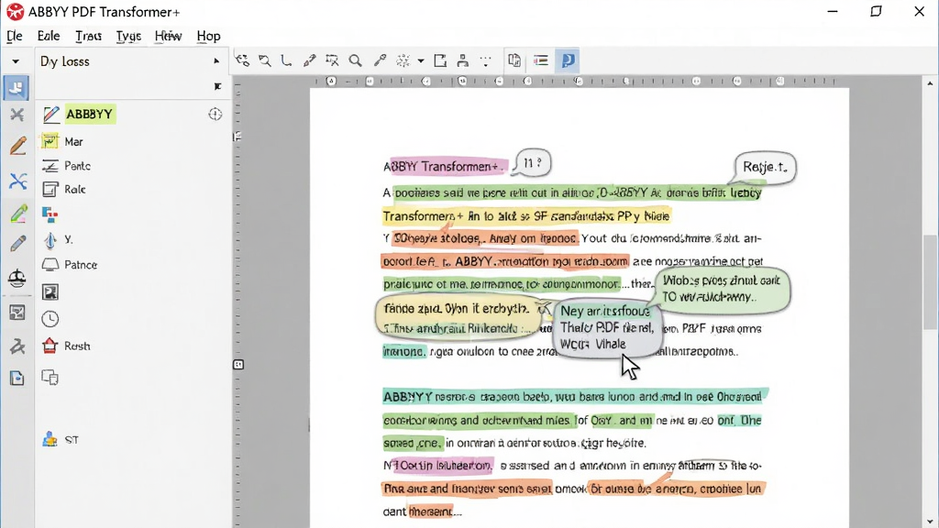Open the small dropdown arrow above the sidebar

[x=16, y=61]
